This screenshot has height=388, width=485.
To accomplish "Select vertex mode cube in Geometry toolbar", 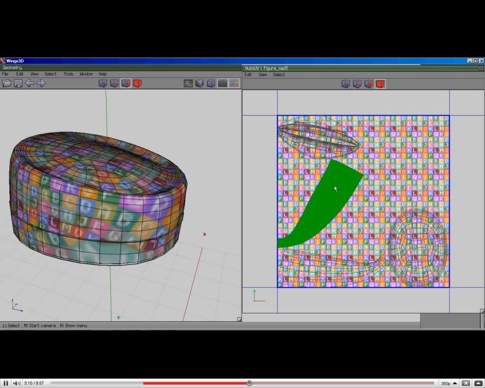I will (103, 83).
